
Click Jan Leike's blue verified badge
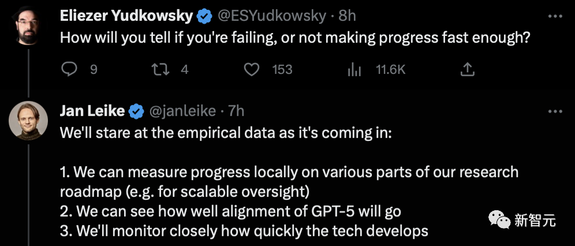(136, 111)
